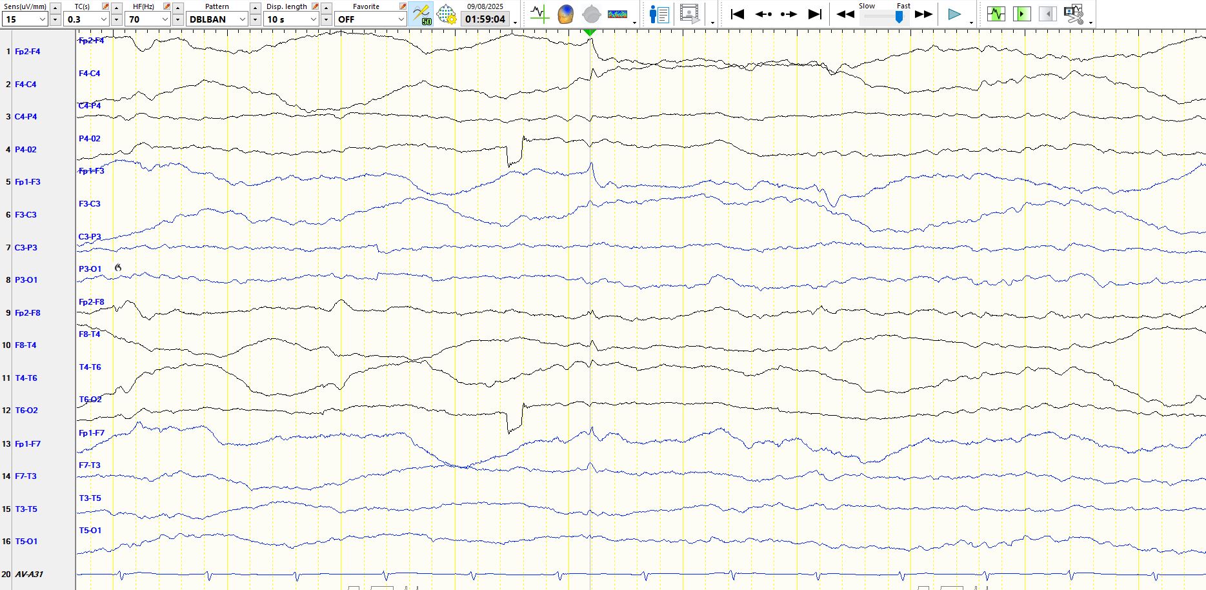This screenshot has height=590, width=1206.
Task: Jump to the recording end
Action: 815,14
